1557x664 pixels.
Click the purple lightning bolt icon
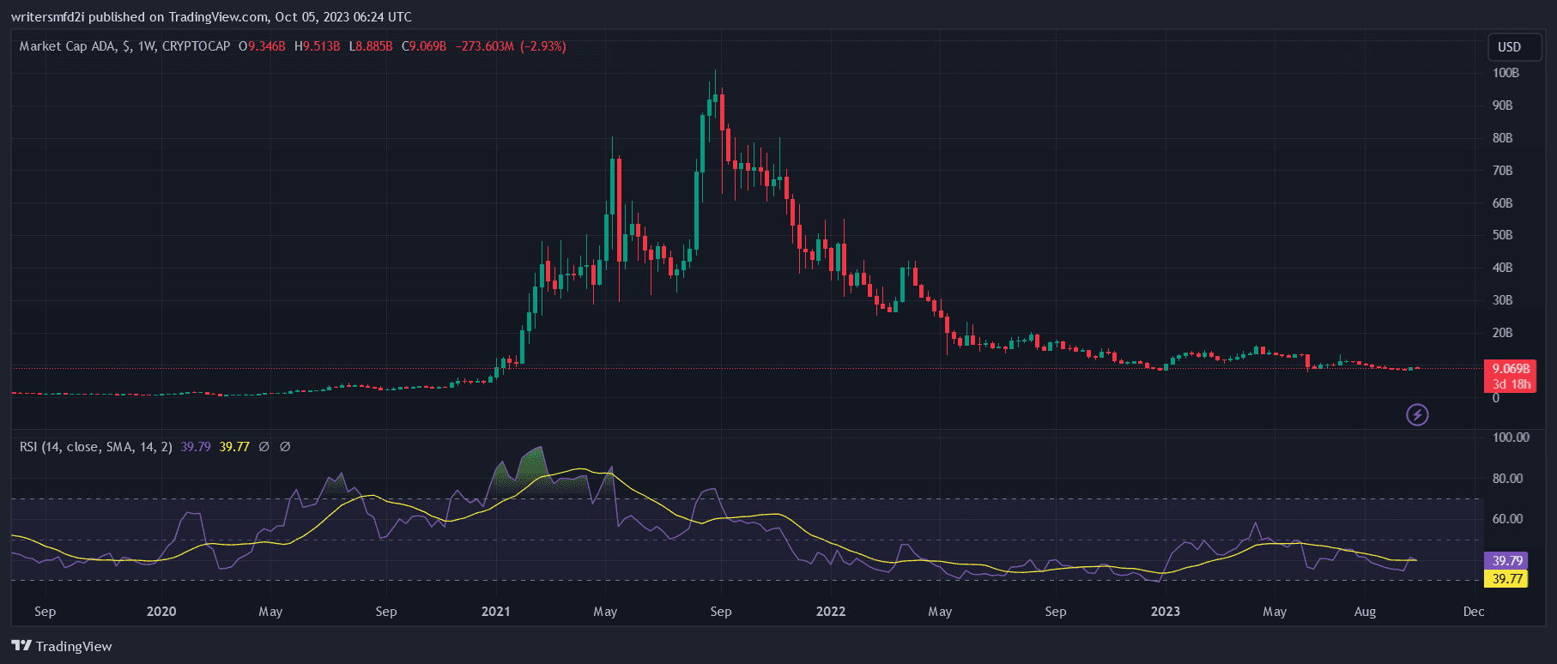pos(1417,415)
